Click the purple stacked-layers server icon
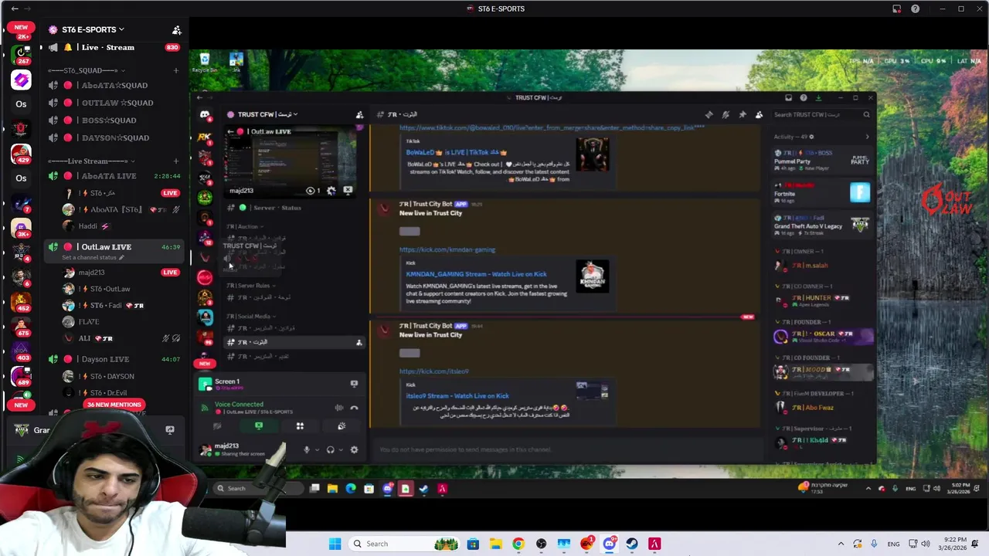This screenshot has width=989, height=556. point(21,80)
